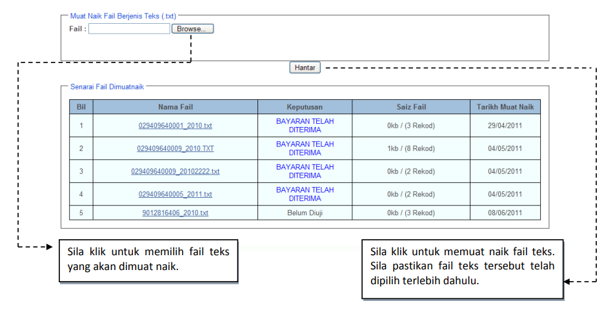This screenshot has height=310, width=615.
Task: Select the 1kb / (8 Rekod) cell
Action: [x=411, y=148]
